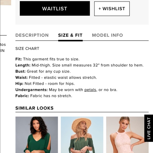Image resolution: width=153 pixels, height=153 pixels.
Task: Click the partially visible 'IN' text at left
Action: (x=2, y=51)
